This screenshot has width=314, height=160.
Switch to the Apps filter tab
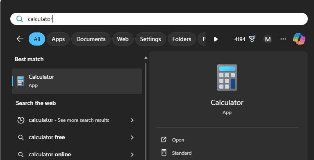tap(58, 39)
